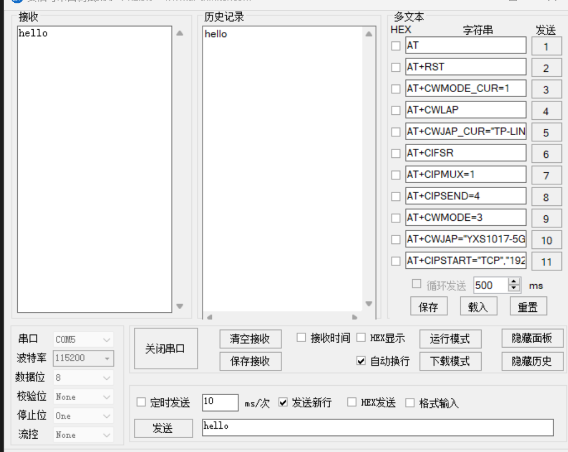Enable 接收时间 checkbox
The image size is (568, 452).
(x=301, y=337)
